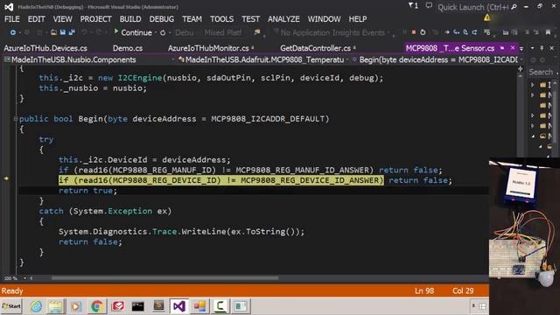Screen dimensions: 560x315
Task: Open the TOOLS menu
Action: [221, 19]
